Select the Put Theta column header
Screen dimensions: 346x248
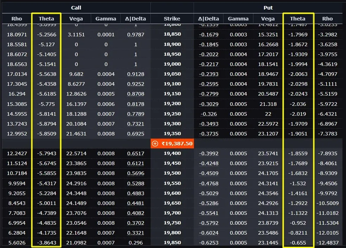(x=297, y=19)
